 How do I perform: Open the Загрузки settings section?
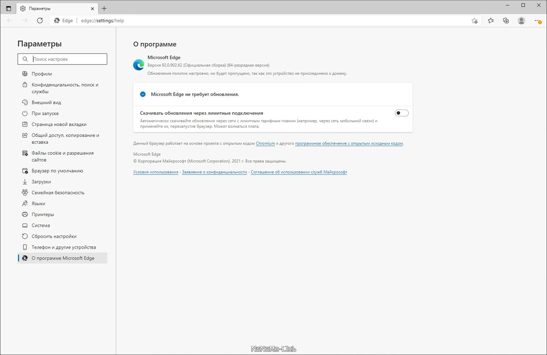point(62,182)
